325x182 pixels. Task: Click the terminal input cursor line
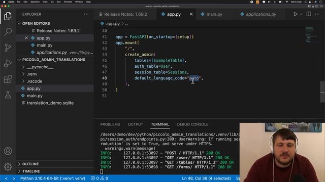pos(102,171)
